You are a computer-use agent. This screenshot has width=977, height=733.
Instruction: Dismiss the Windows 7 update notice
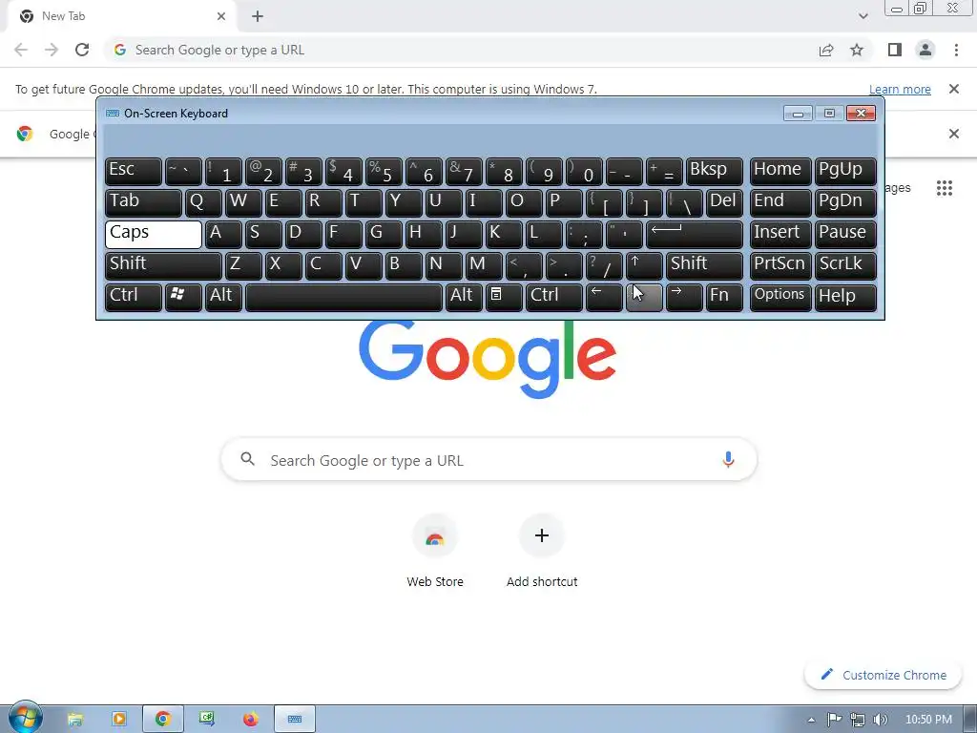(x=953, y=89)
